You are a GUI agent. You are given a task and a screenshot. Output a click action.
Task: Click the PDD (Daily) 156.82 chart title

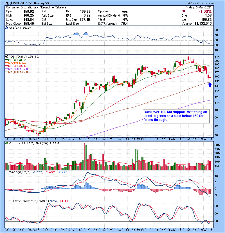click(24, 57)
